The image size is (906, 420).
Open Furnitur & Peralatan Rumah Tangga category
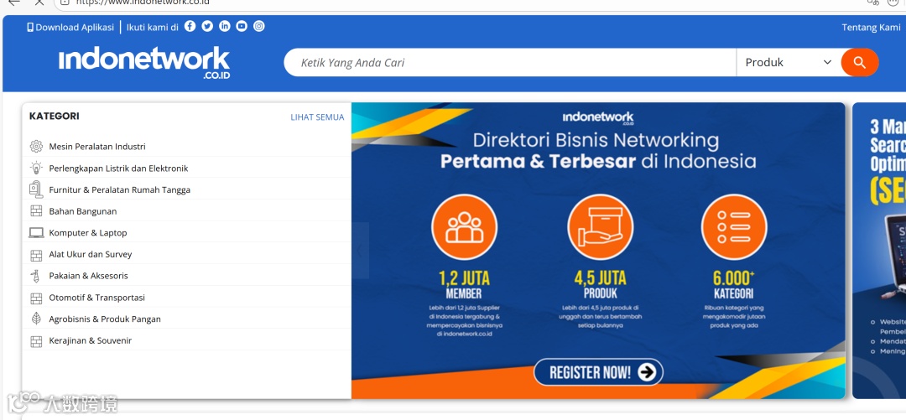(120, 189)
